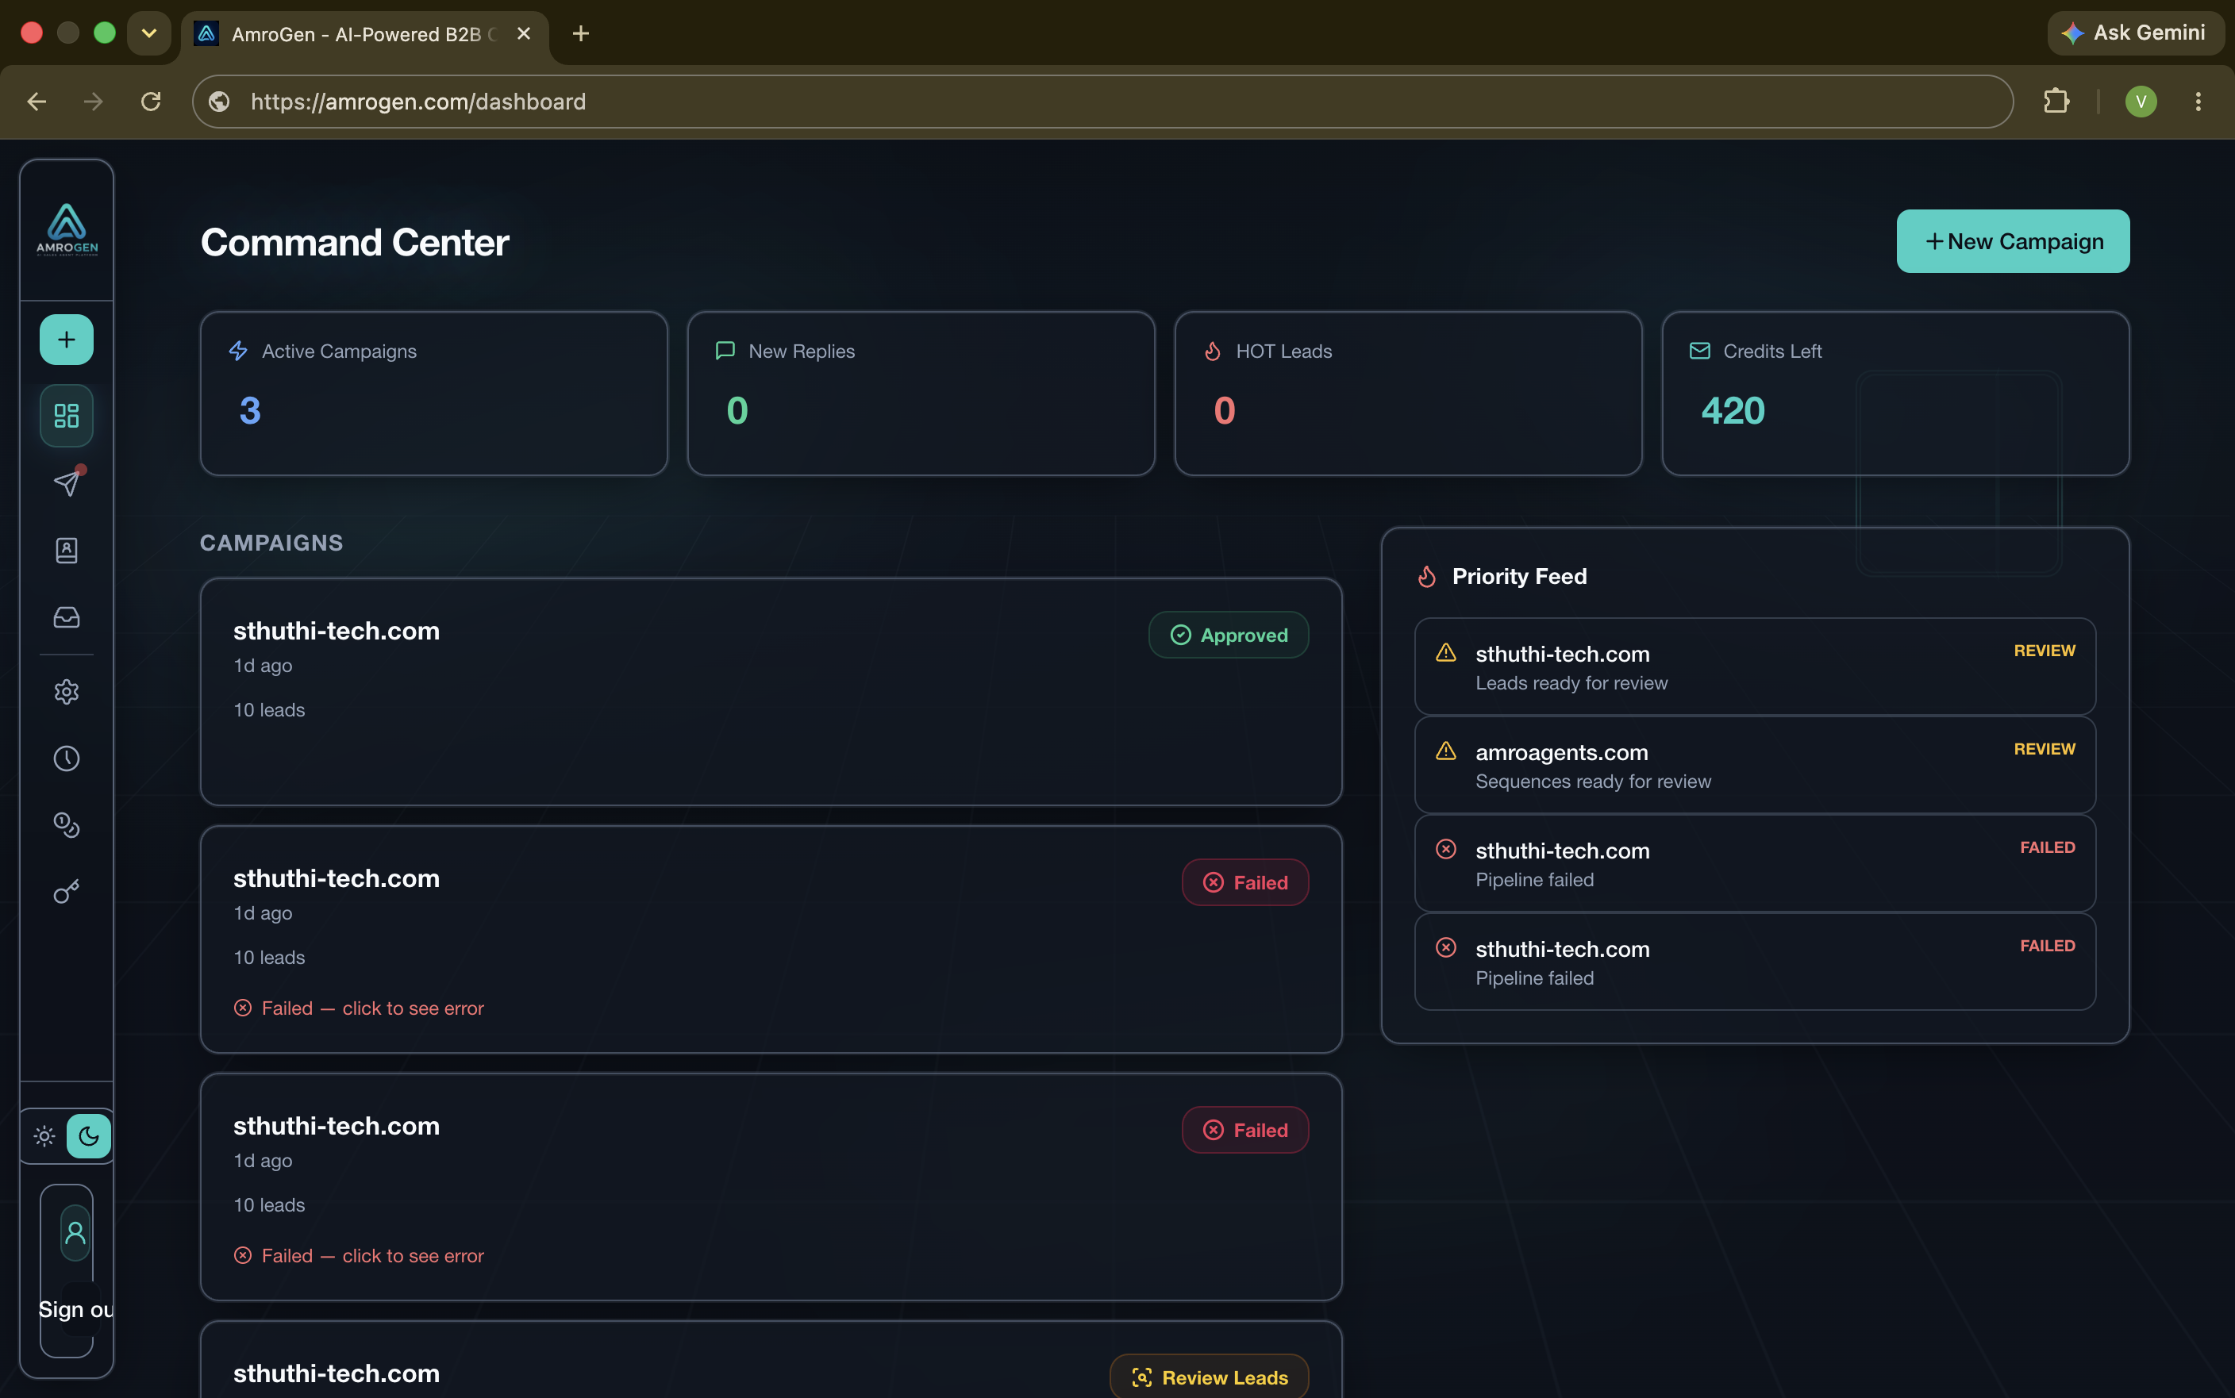
Task: Click the Review Leads badge
Action: [x=1210, y=1377]
